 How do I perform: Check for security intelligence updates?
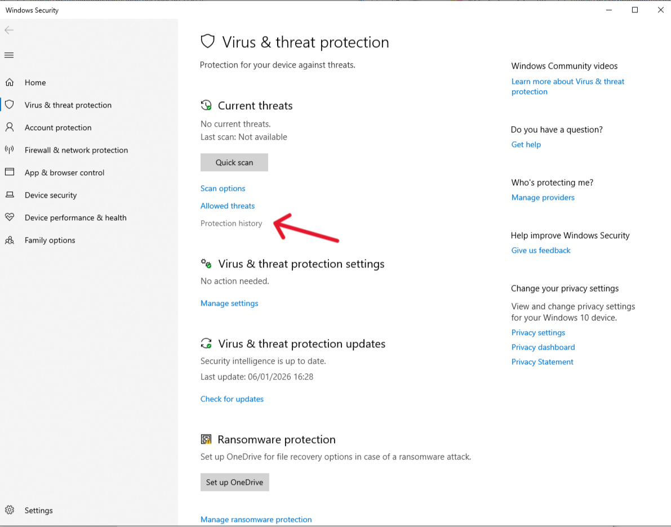click(x=232, y=399)
